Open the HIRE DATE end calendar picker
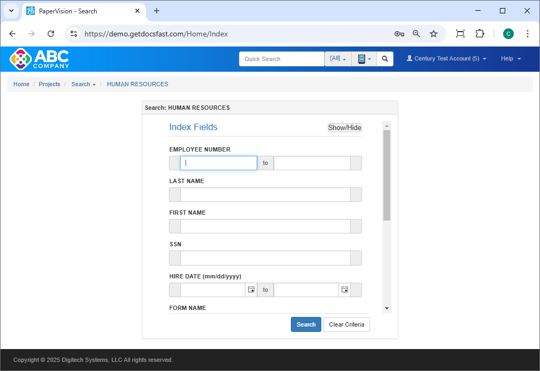 [x=344, y=290]
